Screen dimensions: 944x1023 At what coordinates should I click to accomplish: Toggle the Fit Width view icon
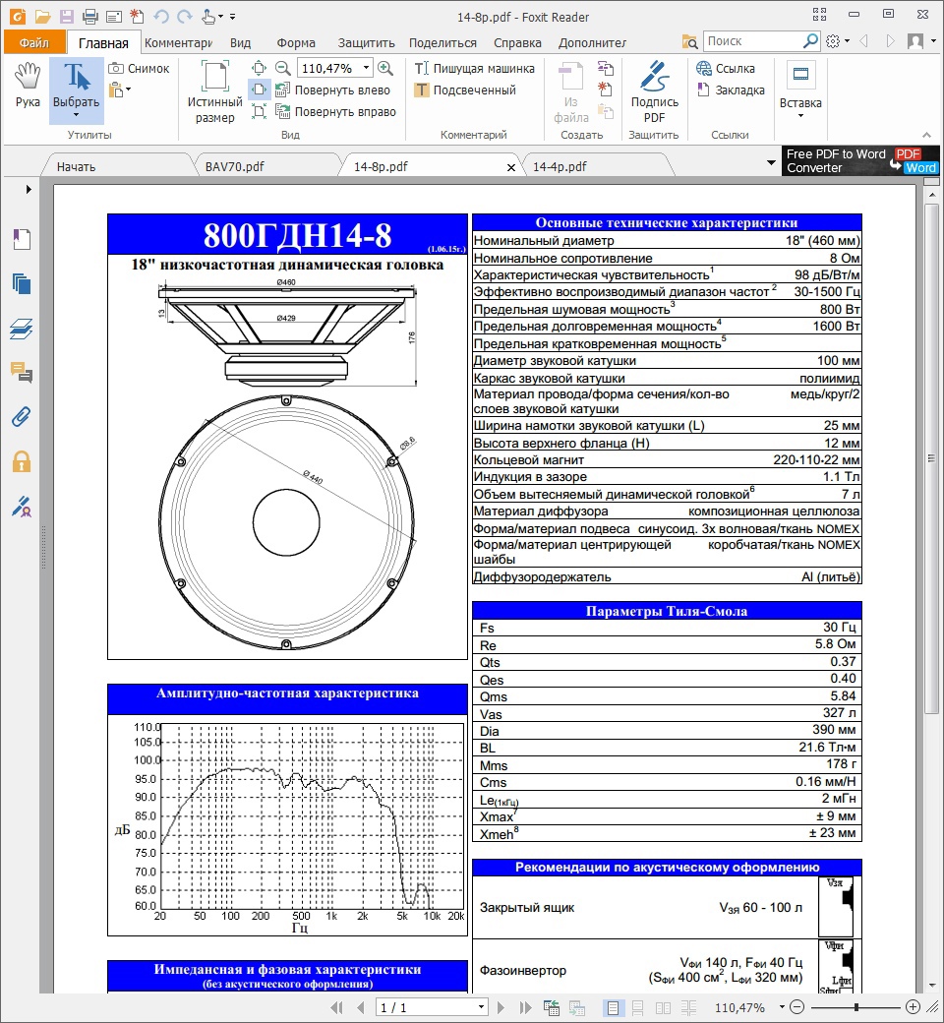pyautogui.click(x=259, y=90)
